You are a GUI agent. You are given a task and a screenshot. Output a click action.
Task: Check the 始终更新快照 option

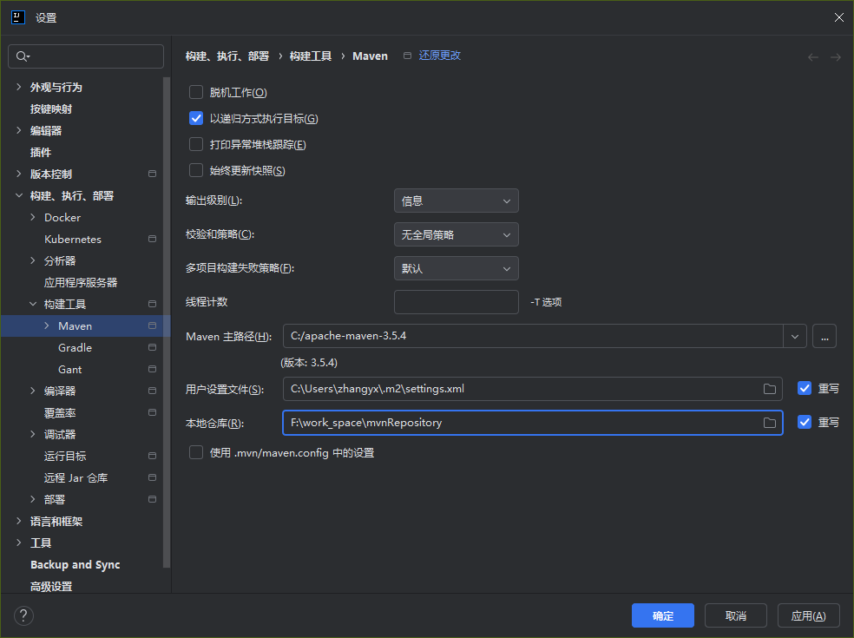point(195,170)
